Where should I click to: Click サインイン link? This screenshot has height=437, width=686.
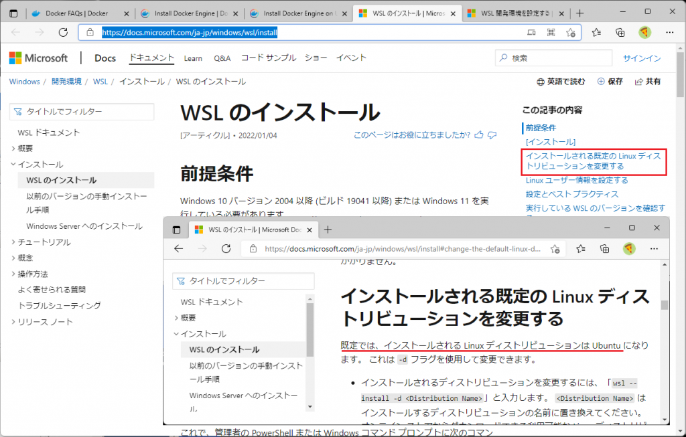[x=642, y=58]
